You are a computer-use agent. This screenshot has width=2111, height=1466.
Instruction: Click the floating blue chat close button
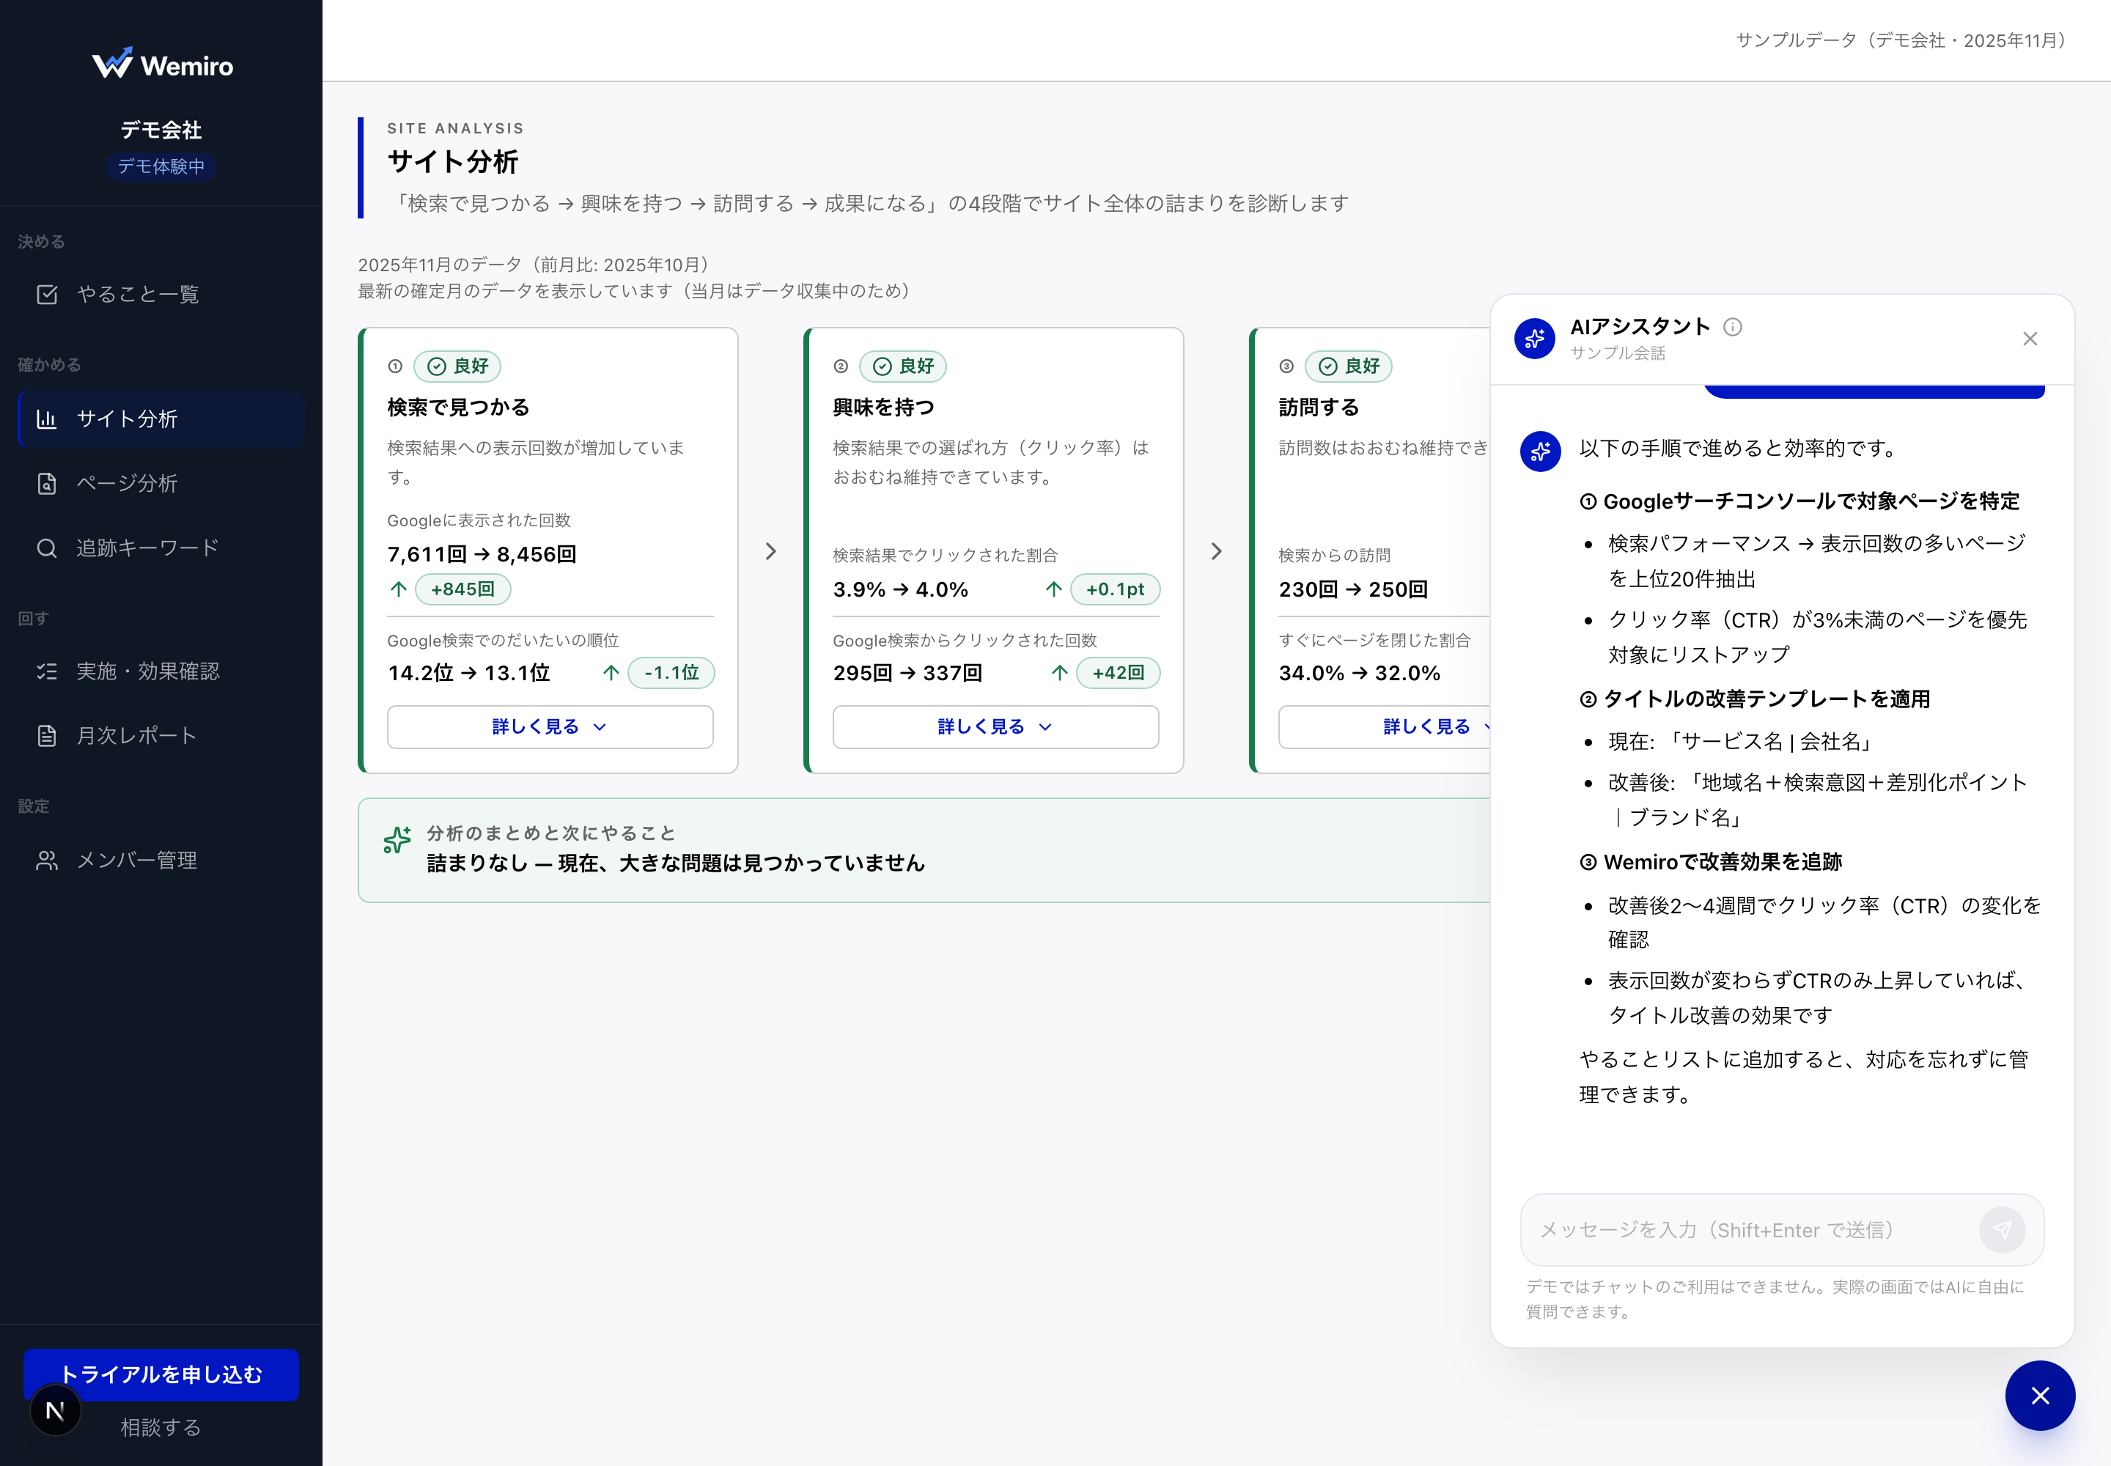(x=2040, y=1396)
